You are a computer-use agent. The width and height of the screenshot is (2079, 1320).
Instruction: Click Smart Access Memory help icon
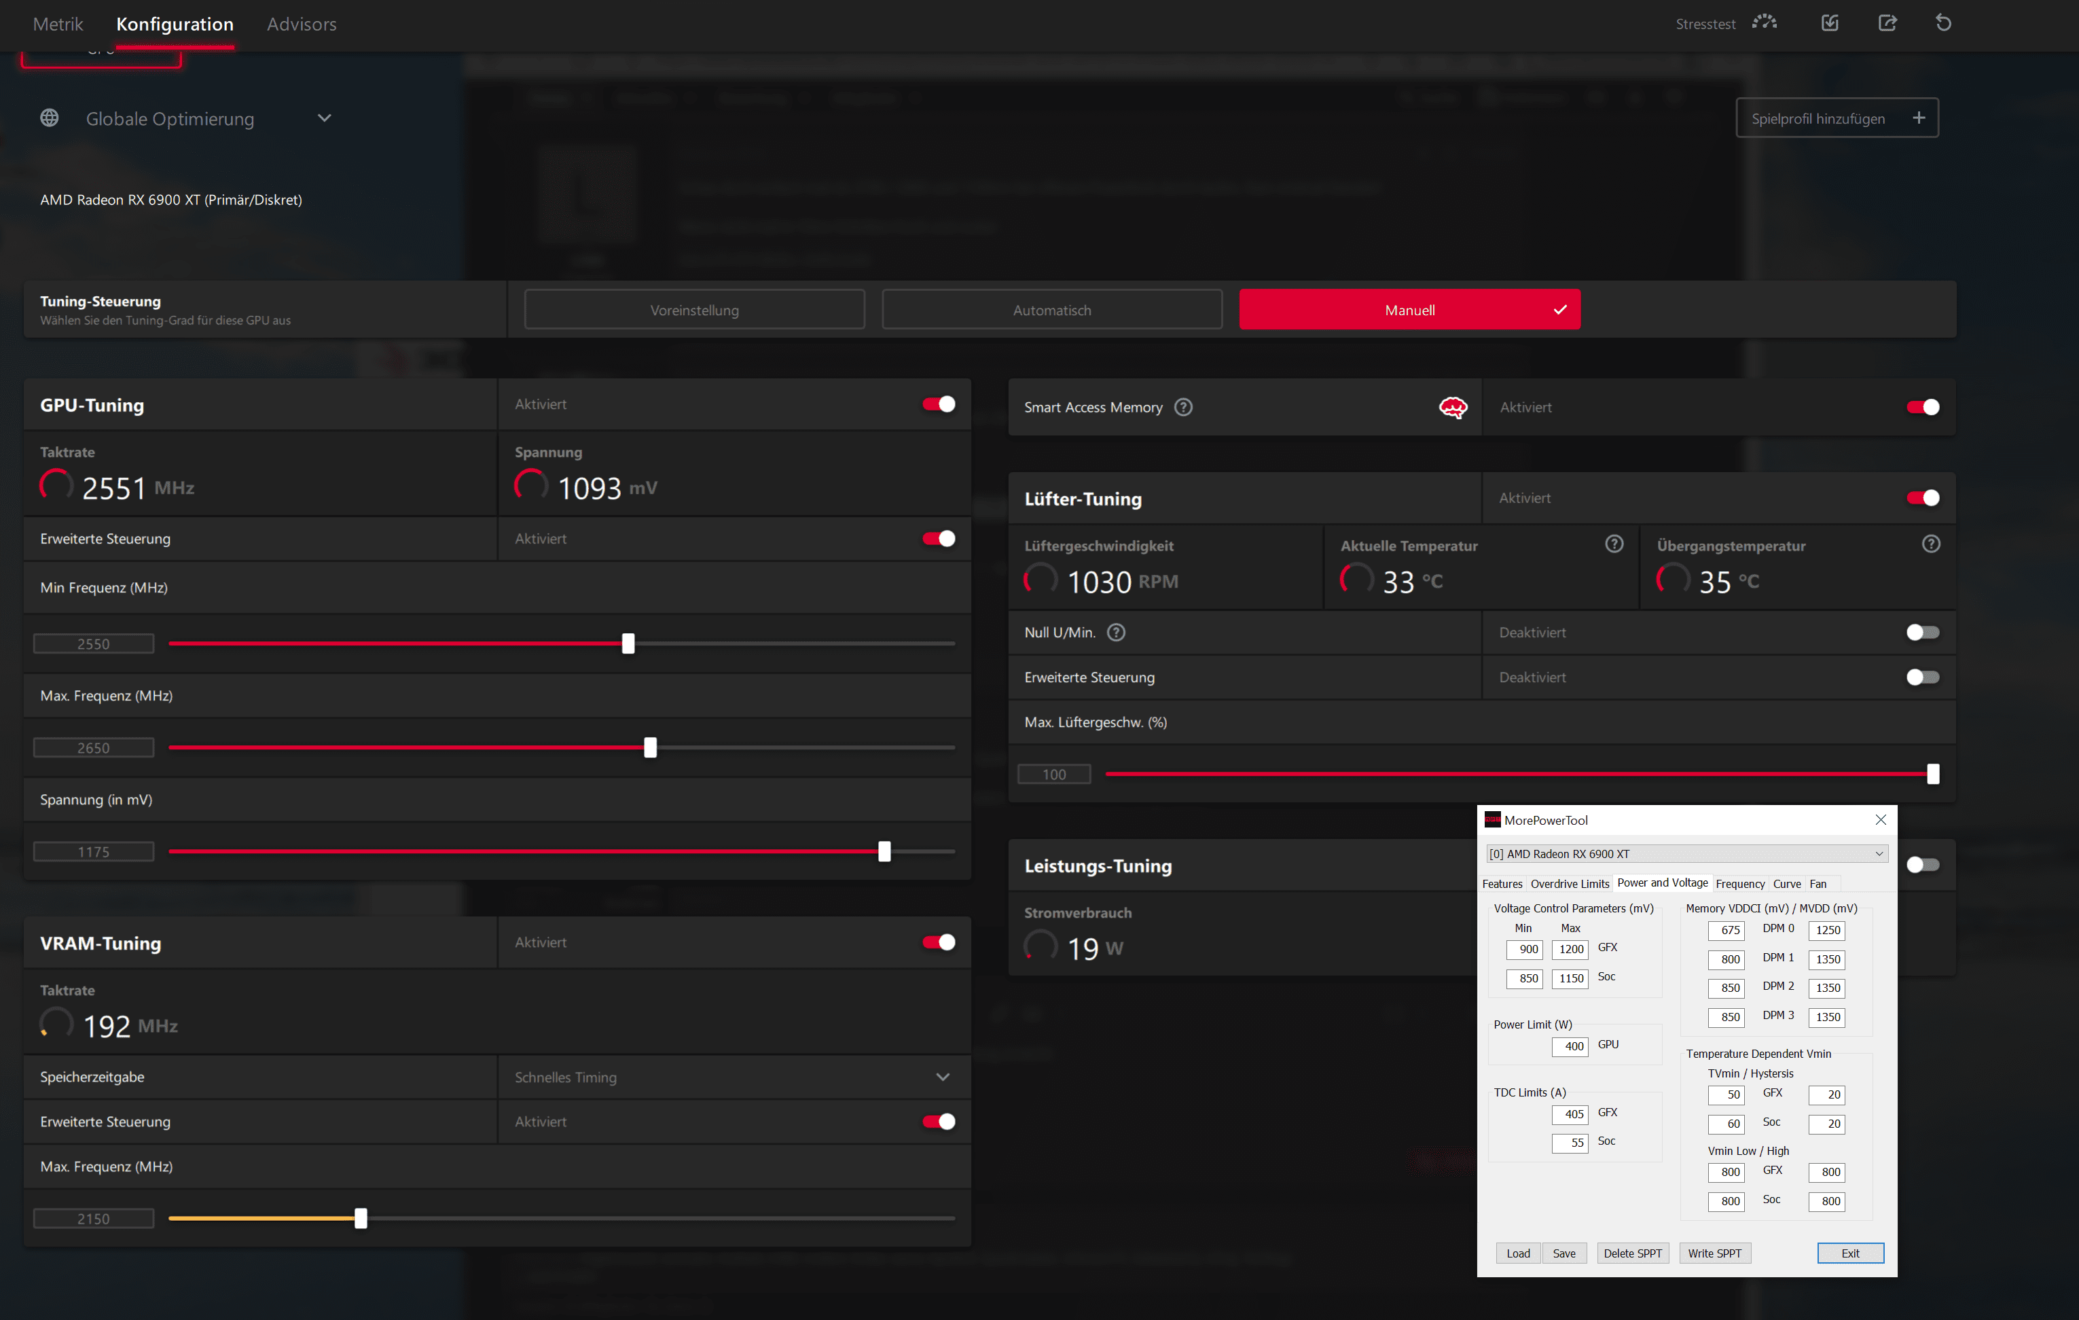pyautogui.click(x=1184, y=407)
